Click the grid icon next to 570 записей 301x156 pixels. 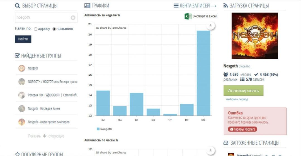pyautogui.click(x=242, y=79)
